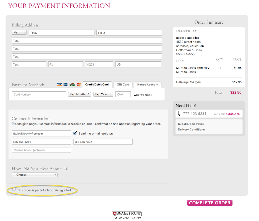Screen dimensions: 259x221
Task: Expand the Exp Month dropdown
Action: pyautogui.click(x=79, y=94)
